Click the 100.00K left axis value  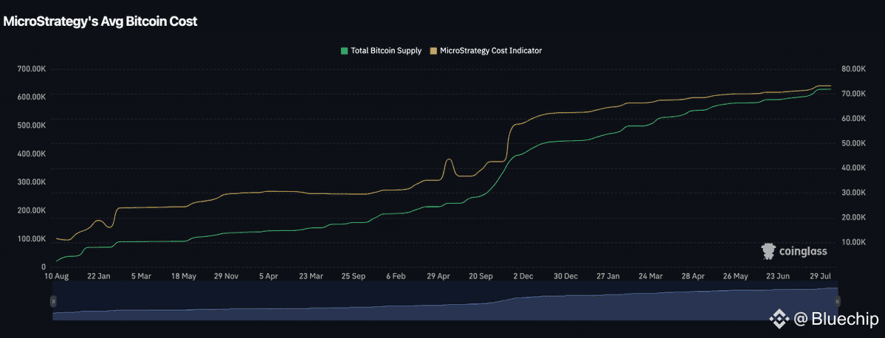32,238
